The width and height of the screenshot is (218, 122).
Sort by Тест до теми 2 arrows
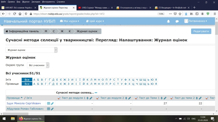tap(197, 98)
